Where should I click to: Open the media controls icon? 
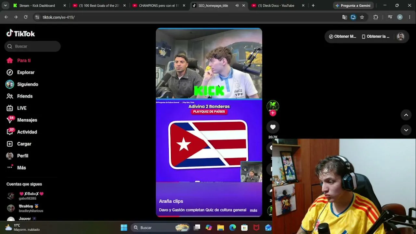point(390,17)
